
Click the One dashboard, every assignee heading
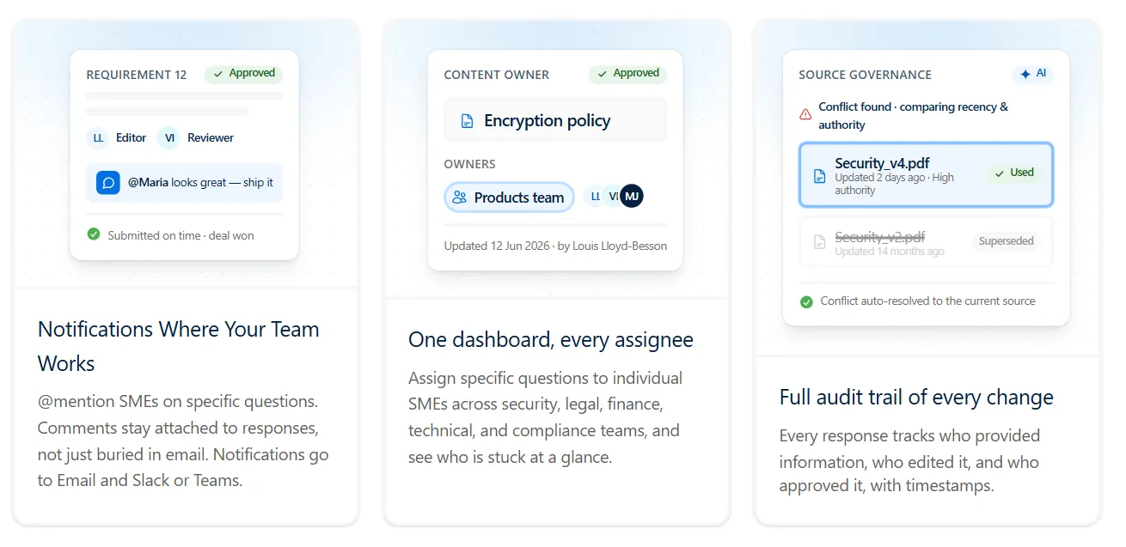point(551,340)
